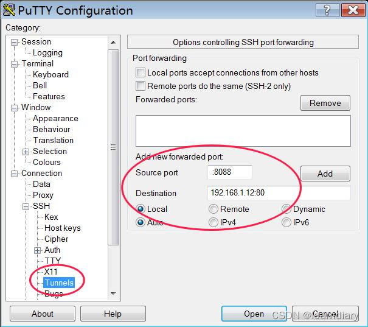Image resolution: width=368 pixels, height=327 pixels.
Task: Open the Translation category
Action: coord(54,140)
